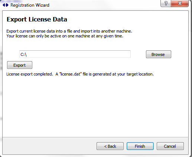Open help via the question mark button
192x157 pixels.
(166, 3)
